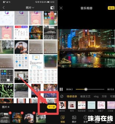Open the 照片 photo tool in editor
The image size is (115, 124).
74,119
